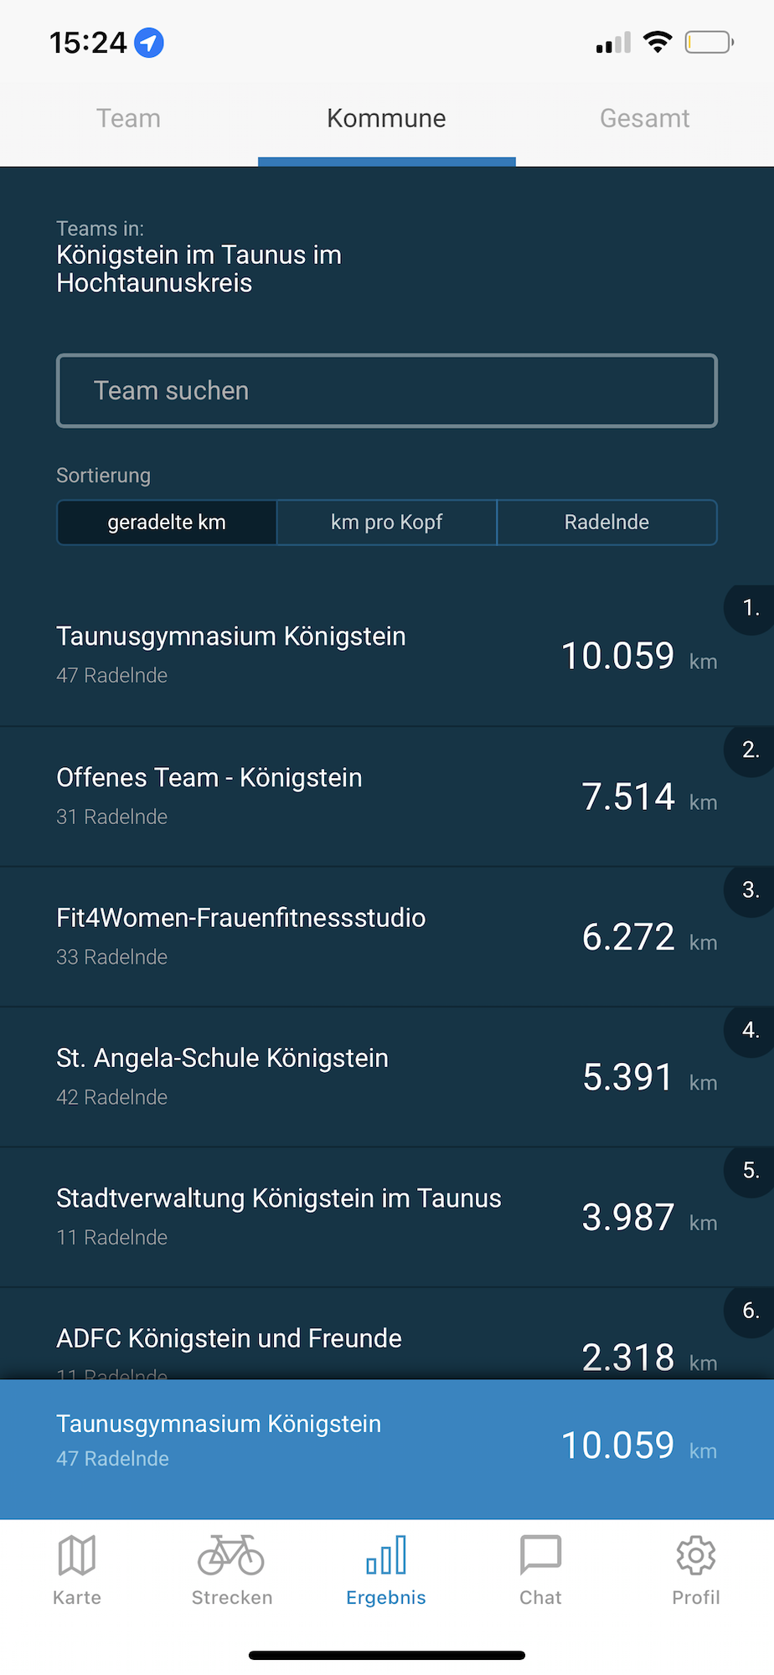
Task: Tap the Wi-Fi status icon
Action: click(658, 42)
